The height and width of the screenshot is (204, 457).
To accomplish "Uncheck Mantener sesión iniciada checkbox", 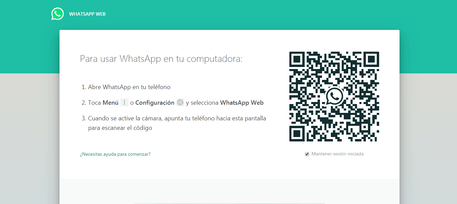I will pyautogui.click(x=307, y=154).
